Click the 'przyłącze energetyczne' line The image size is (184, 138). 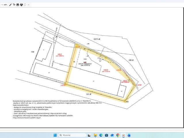pyautogui.click(x=31, y=109)
